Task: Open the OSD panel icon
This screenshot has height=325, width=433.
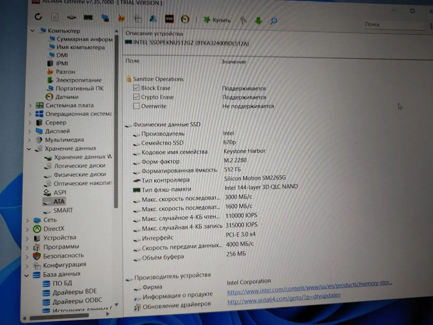Action: pos(169,19)
